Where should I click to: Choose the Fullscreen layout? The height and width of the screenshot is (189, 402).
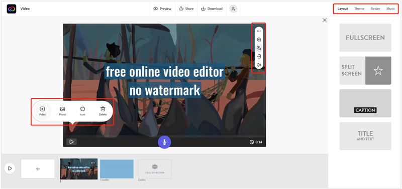(x=365, y=38)
